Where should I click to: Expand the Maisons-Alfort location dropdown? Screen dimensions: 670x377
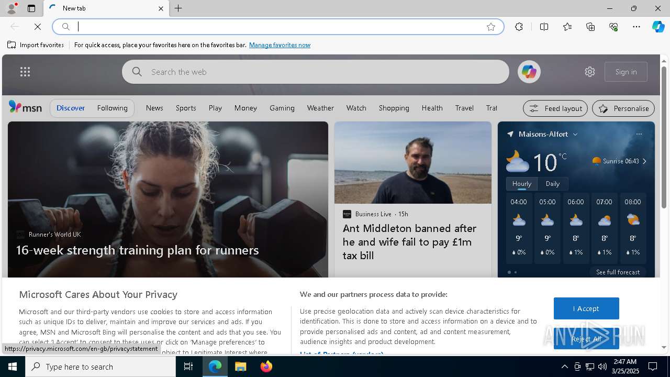click(575, 134)
